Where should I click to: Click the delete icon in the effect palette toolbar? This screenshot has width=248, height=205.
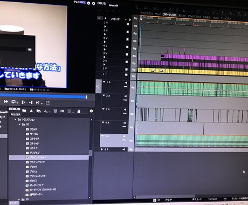55,111
